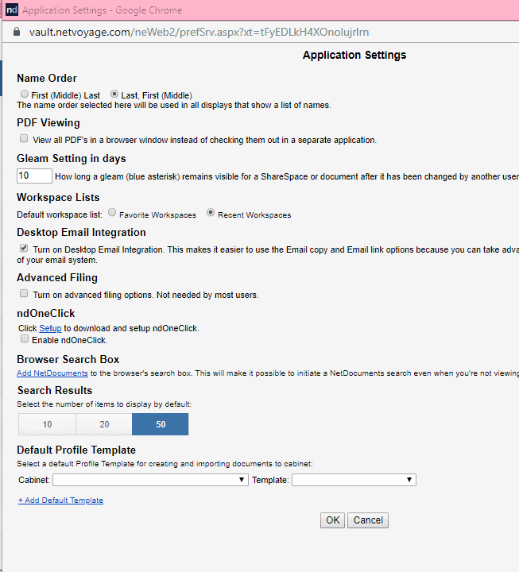Click the vault.netvoyage.com address bar URL
This screenshot has height=572, width=519.
[199, 32]
